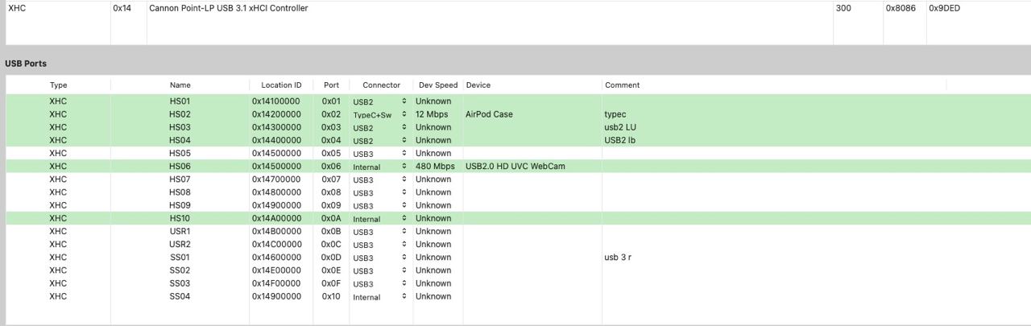The height and width of the screenshot is (326, 1031).
Task: Sort ports by the Name column header
Action: (x=180, y=85)
